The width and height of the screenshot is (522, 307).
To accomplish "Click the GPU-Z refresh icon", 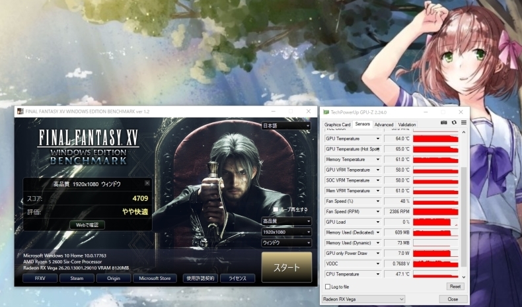I will 454,123.
